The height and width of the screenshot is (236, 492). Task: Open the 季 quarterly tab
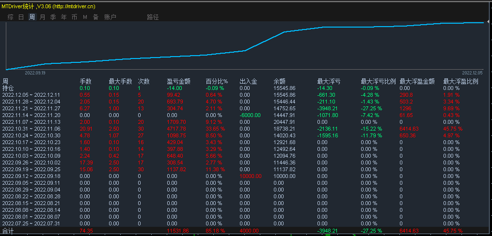click(x=53, y=17)
